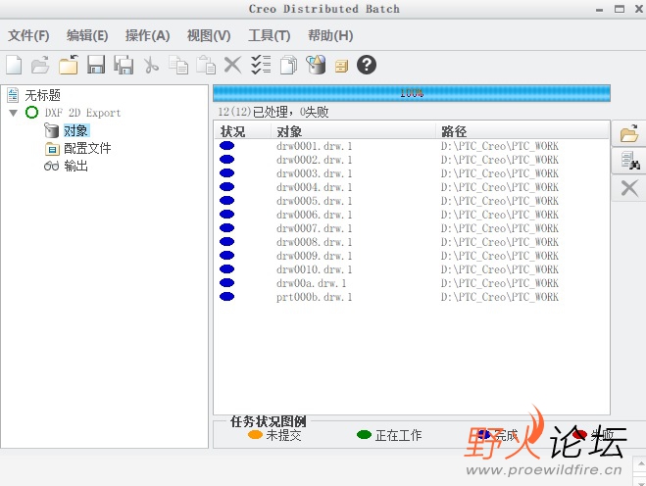Click the 100% progress bar
The width and height of the screenshot is (646, 486).
pyautogui.click(x=412, y=93)
